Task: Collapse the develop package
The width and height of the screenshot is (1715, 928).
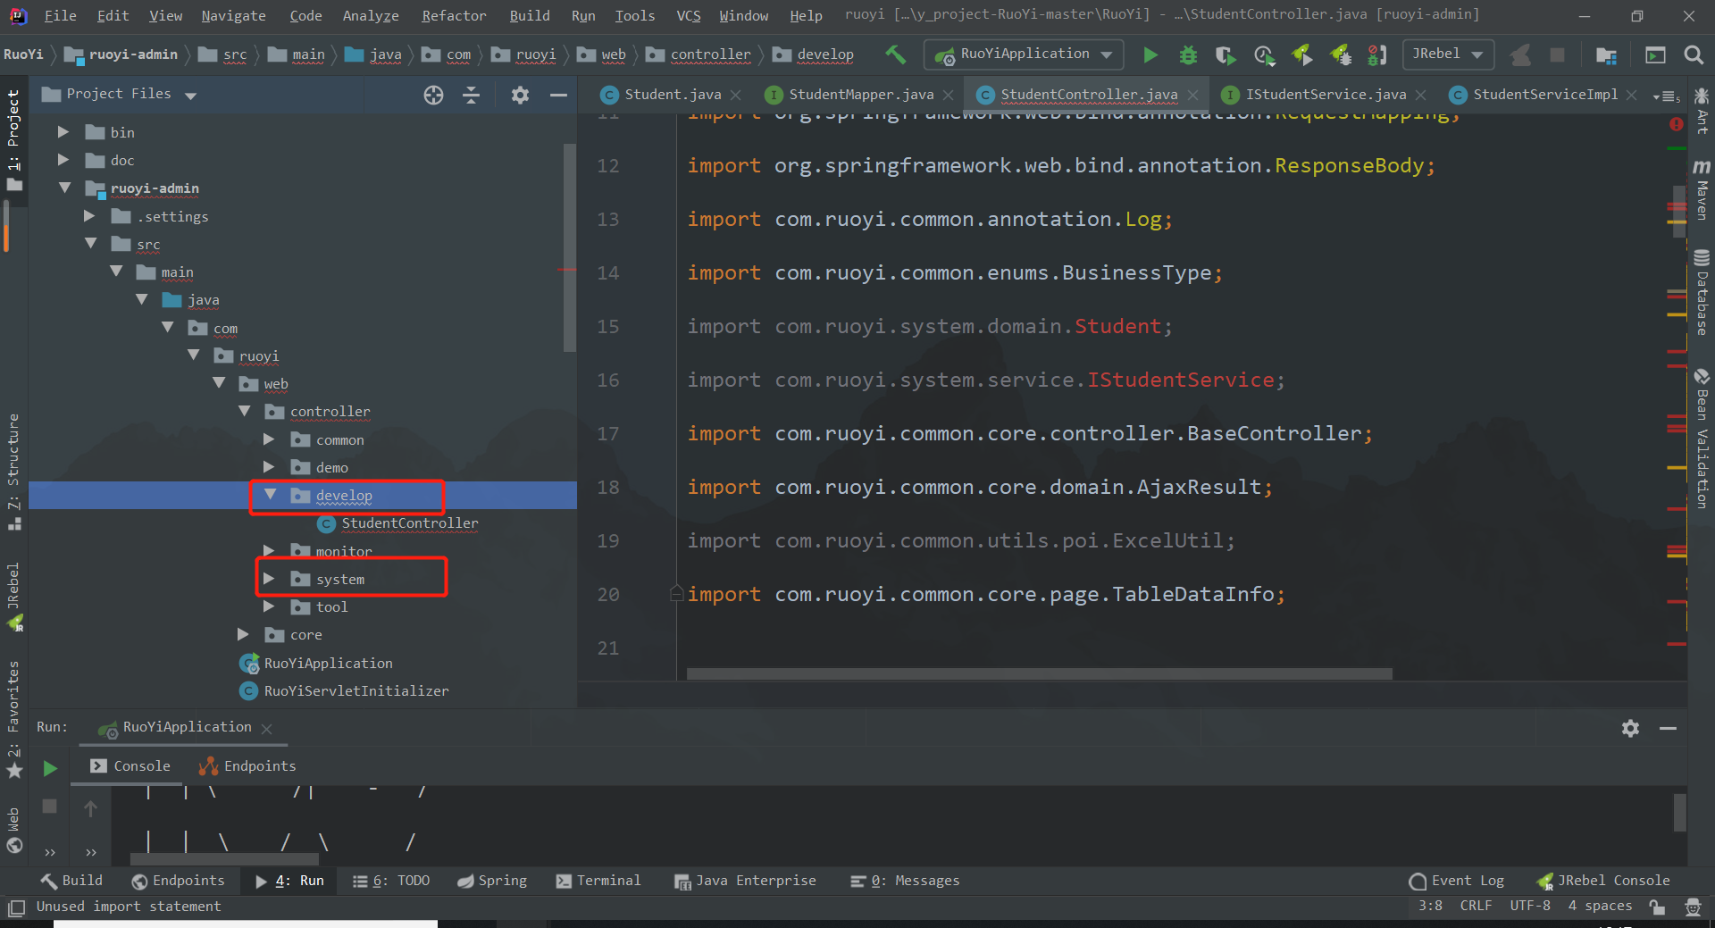Action: [x=271, y=495]
